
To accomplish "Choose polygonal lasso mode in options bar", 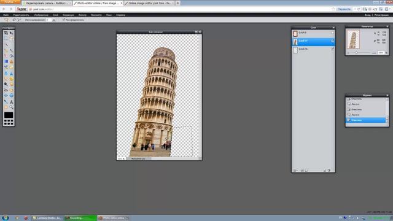I will pos(19,20).
